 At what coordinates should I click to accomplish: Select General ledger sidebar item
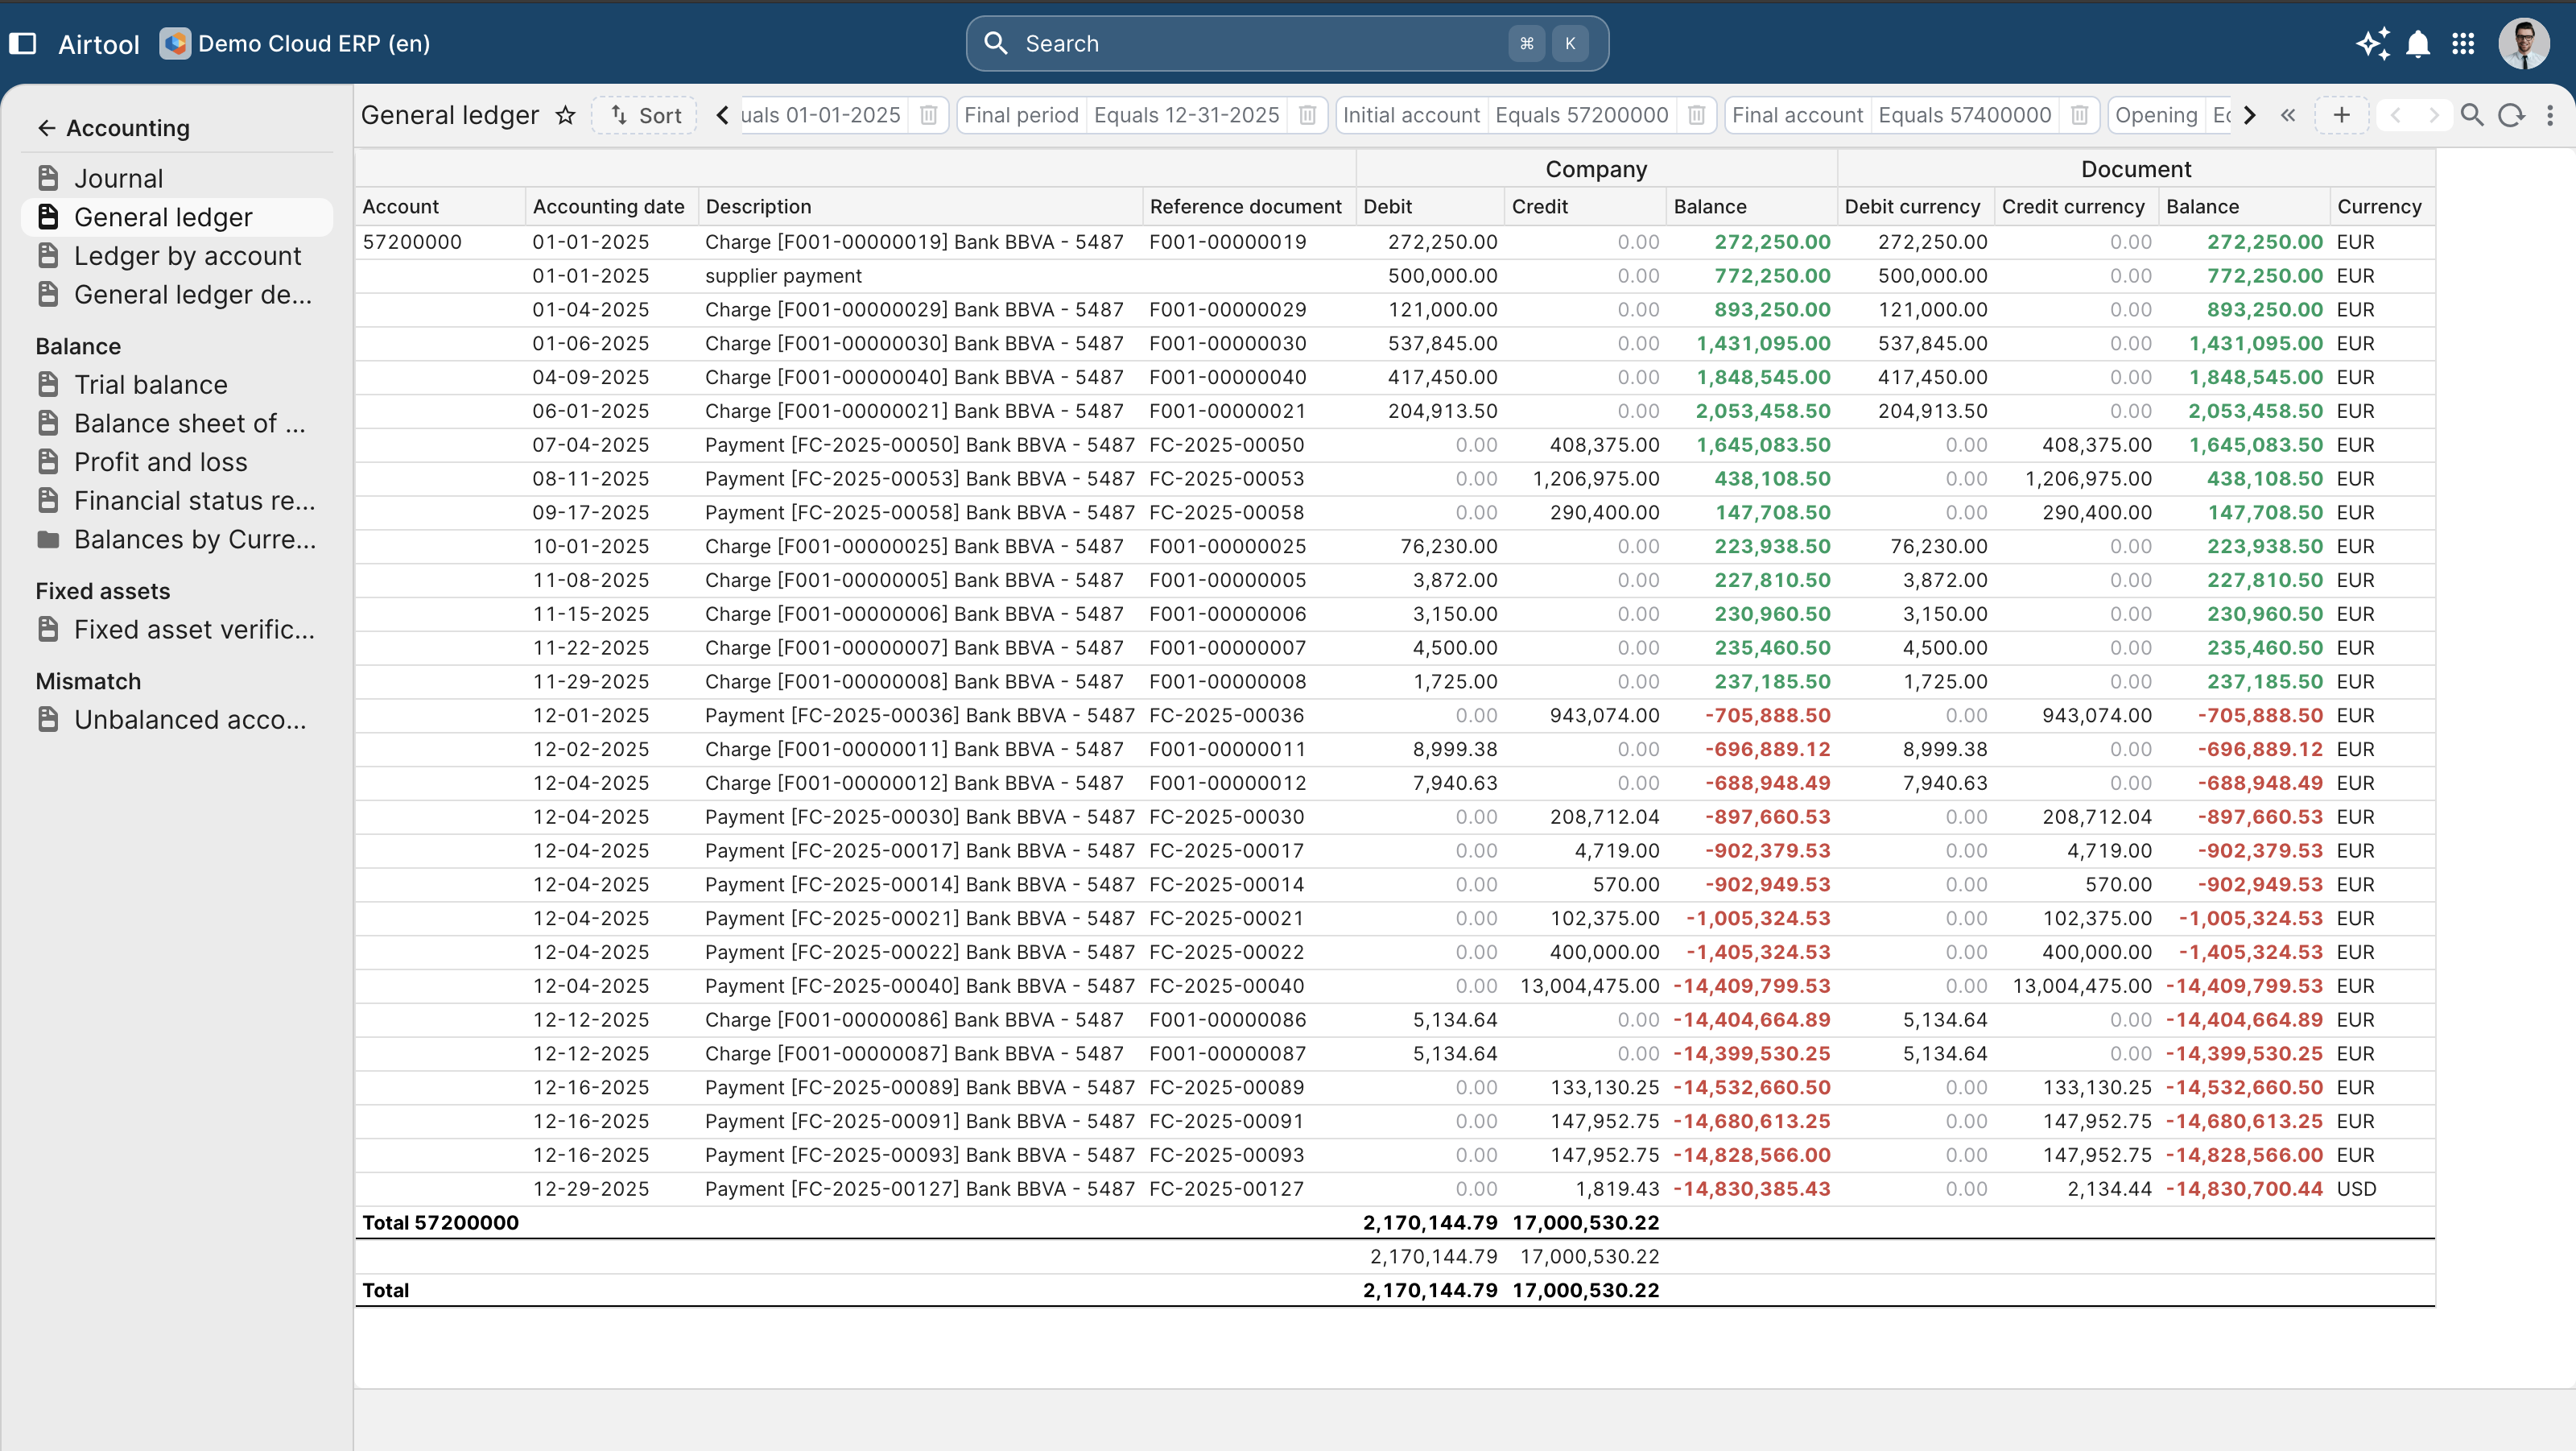(177, 217)
